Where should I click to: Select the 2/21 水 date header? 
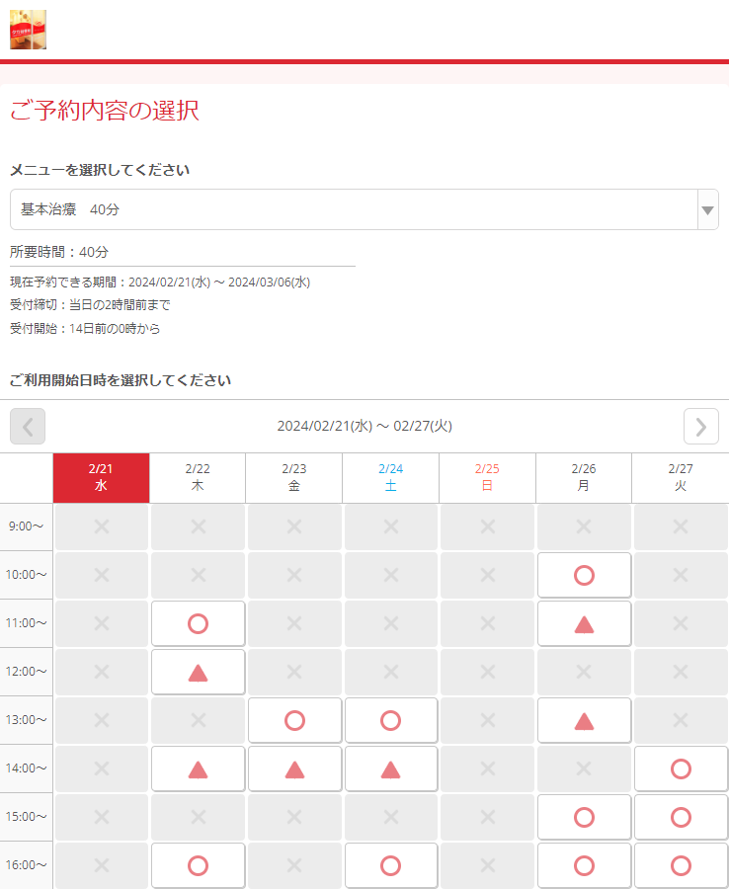pos(101,478)
